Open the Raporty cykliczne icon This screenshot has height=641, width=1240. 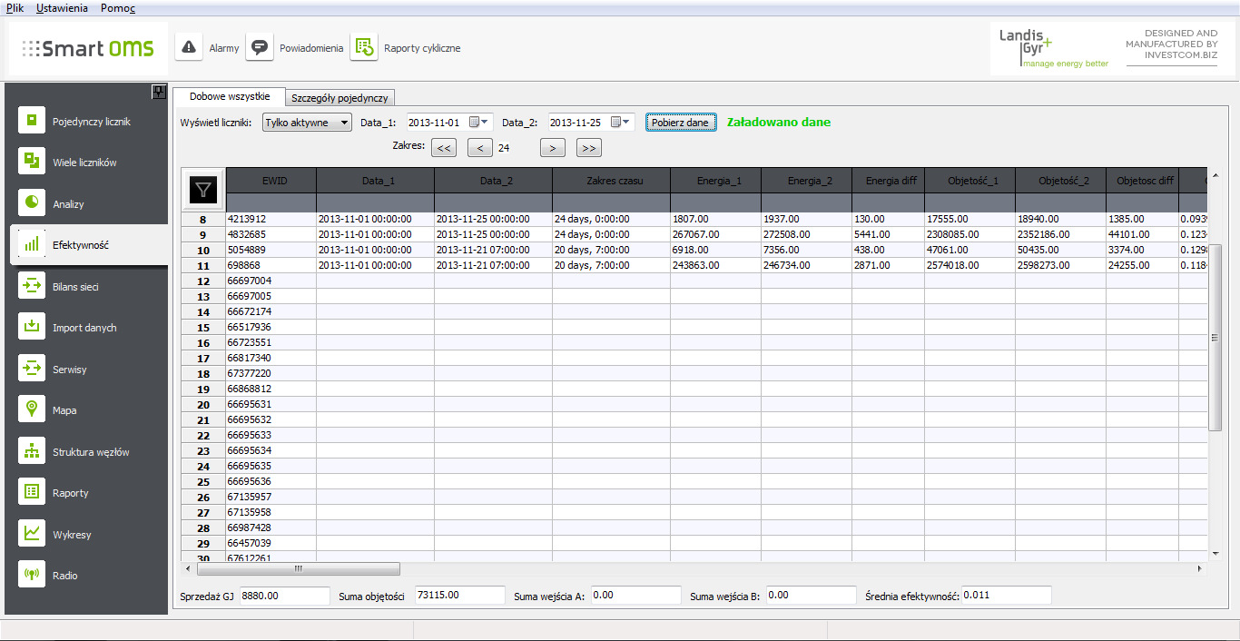click(x=364, y=47)
